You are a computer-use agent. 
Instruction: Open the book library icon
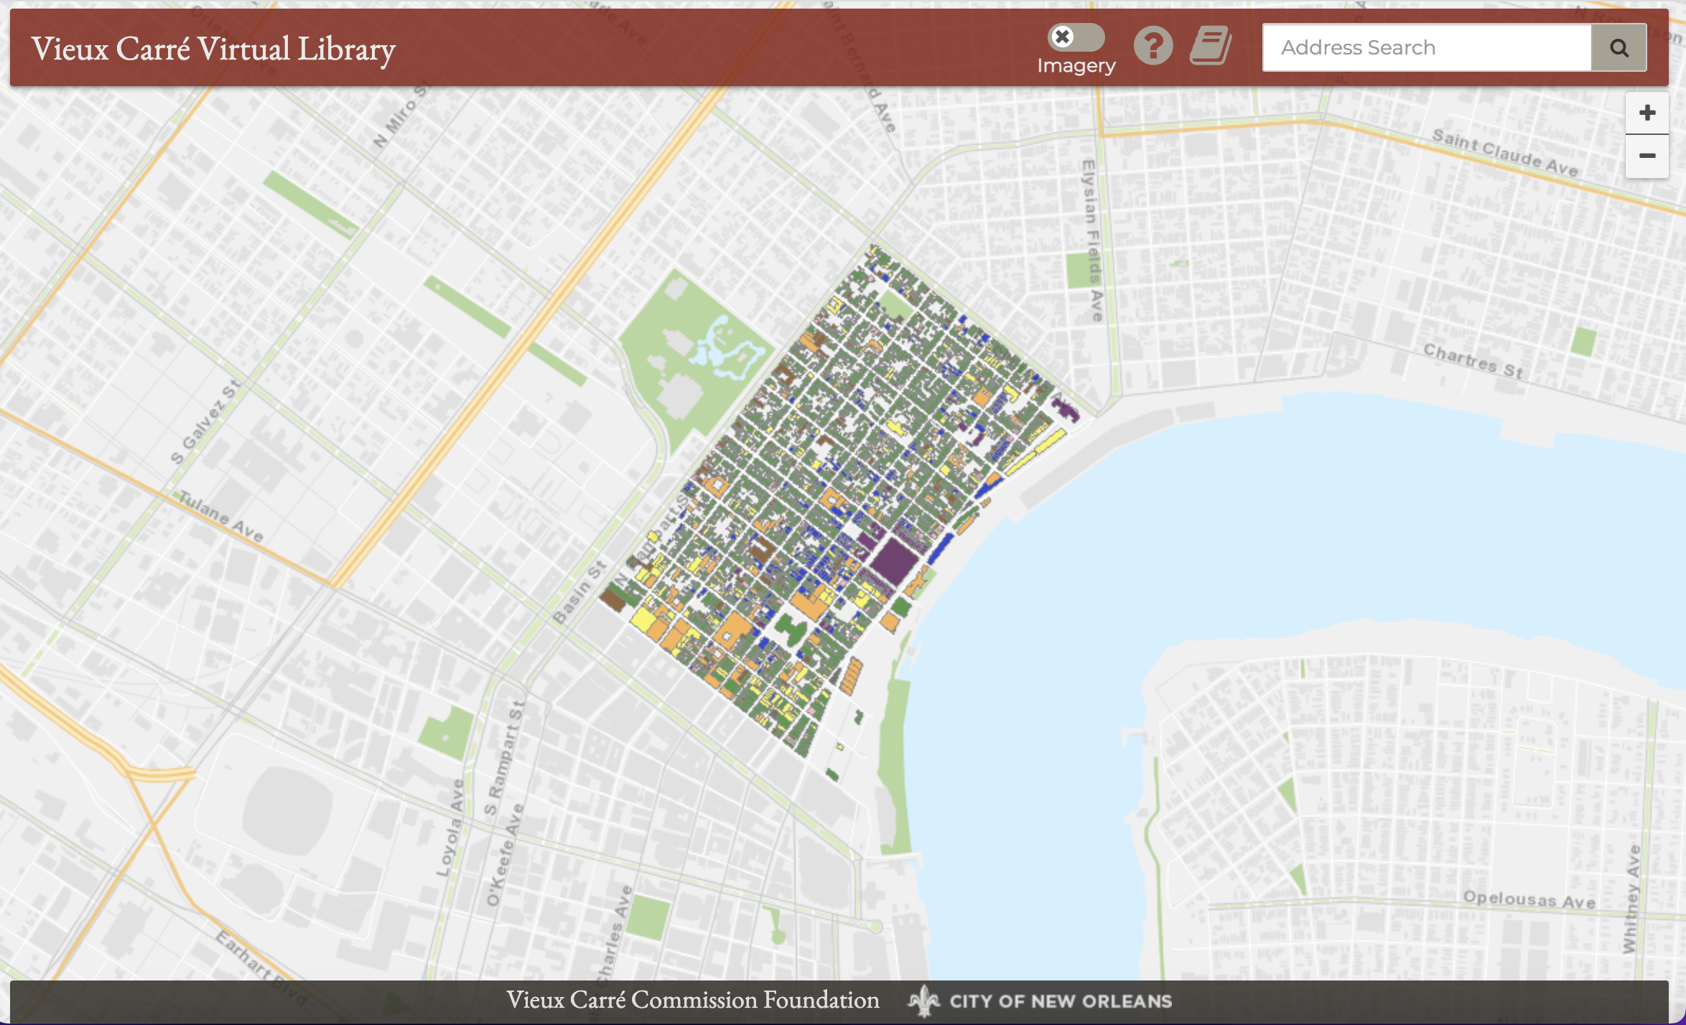point(1211,46)
